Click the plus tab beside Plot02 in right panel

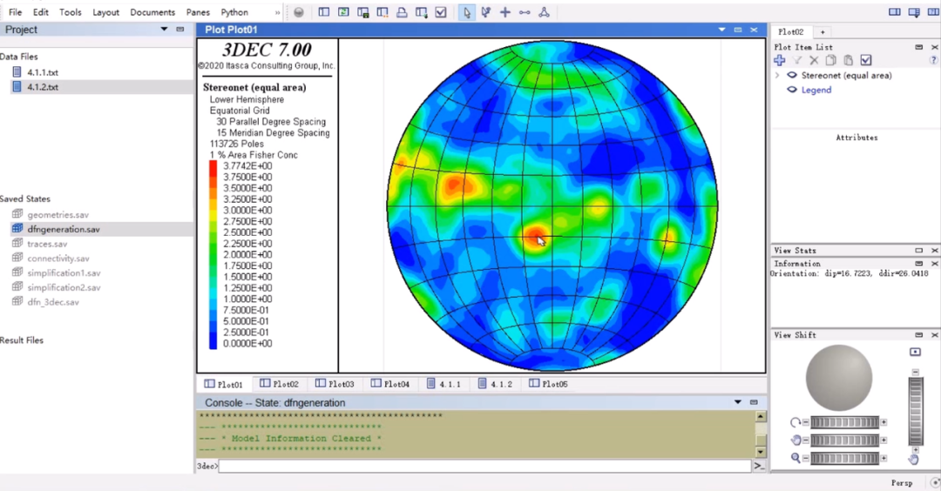click(x=823, y=31)
